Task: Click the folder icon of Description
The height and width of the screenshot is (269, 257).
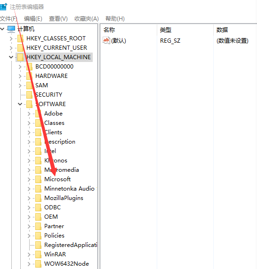Action: pos(38,142)
